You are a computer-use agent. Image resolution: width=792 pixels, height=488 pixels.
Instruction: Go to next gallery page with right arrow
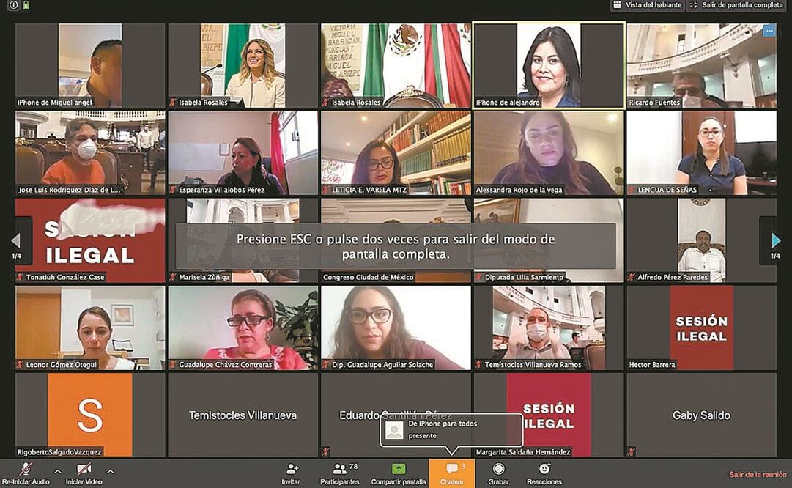coord(775,240)
